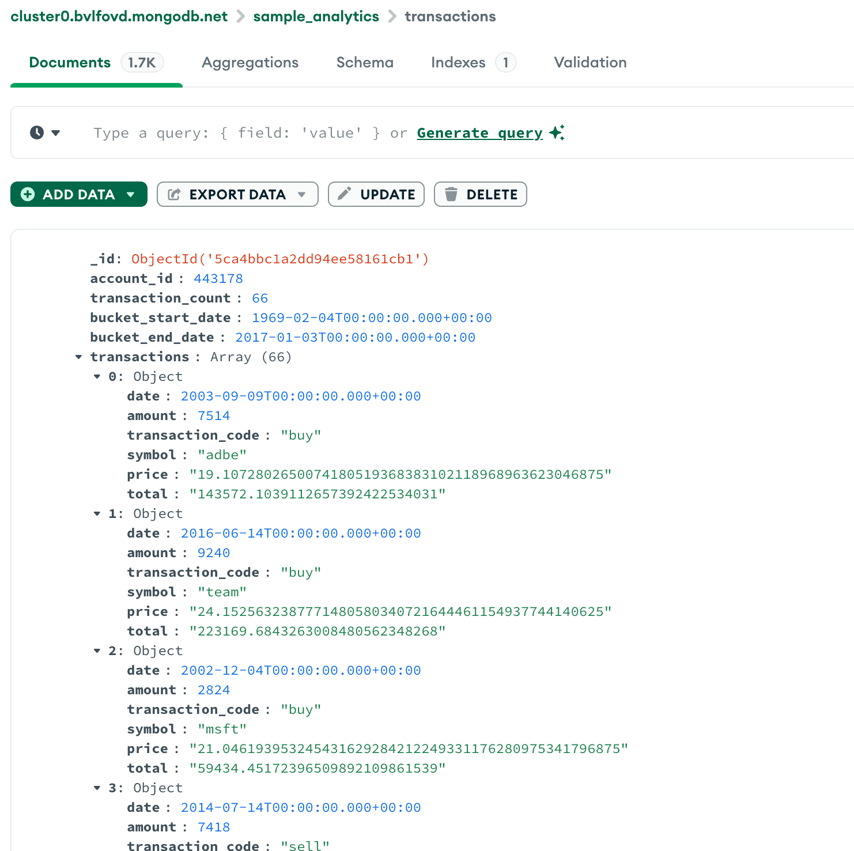Open the EXPORT DATA dropdown arrow

(x=301, y=194)
